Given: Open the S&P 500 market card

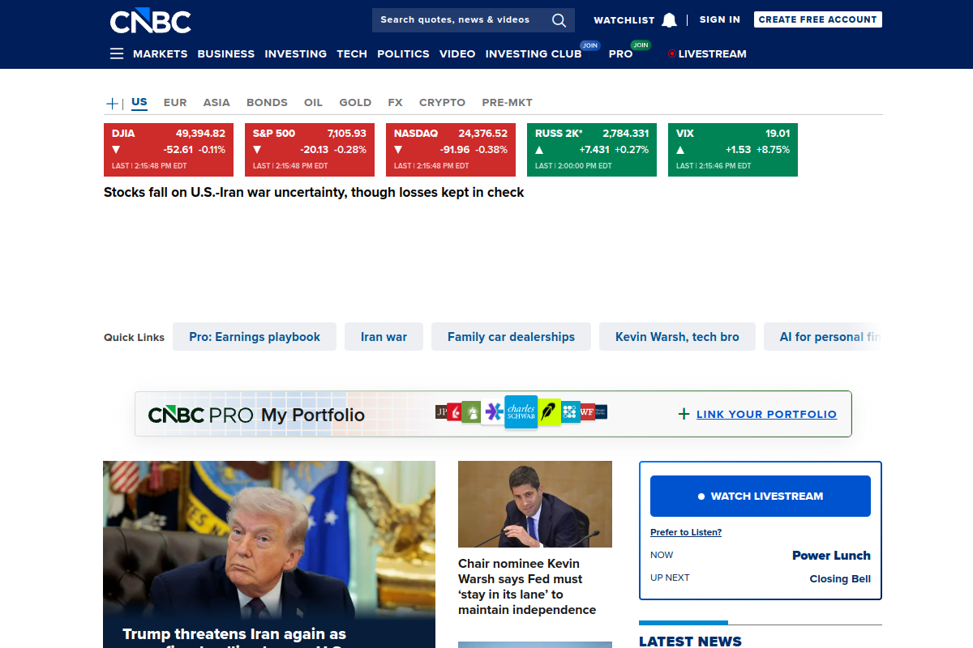Looking at the screenshot, I should click(x=310, y=150).
